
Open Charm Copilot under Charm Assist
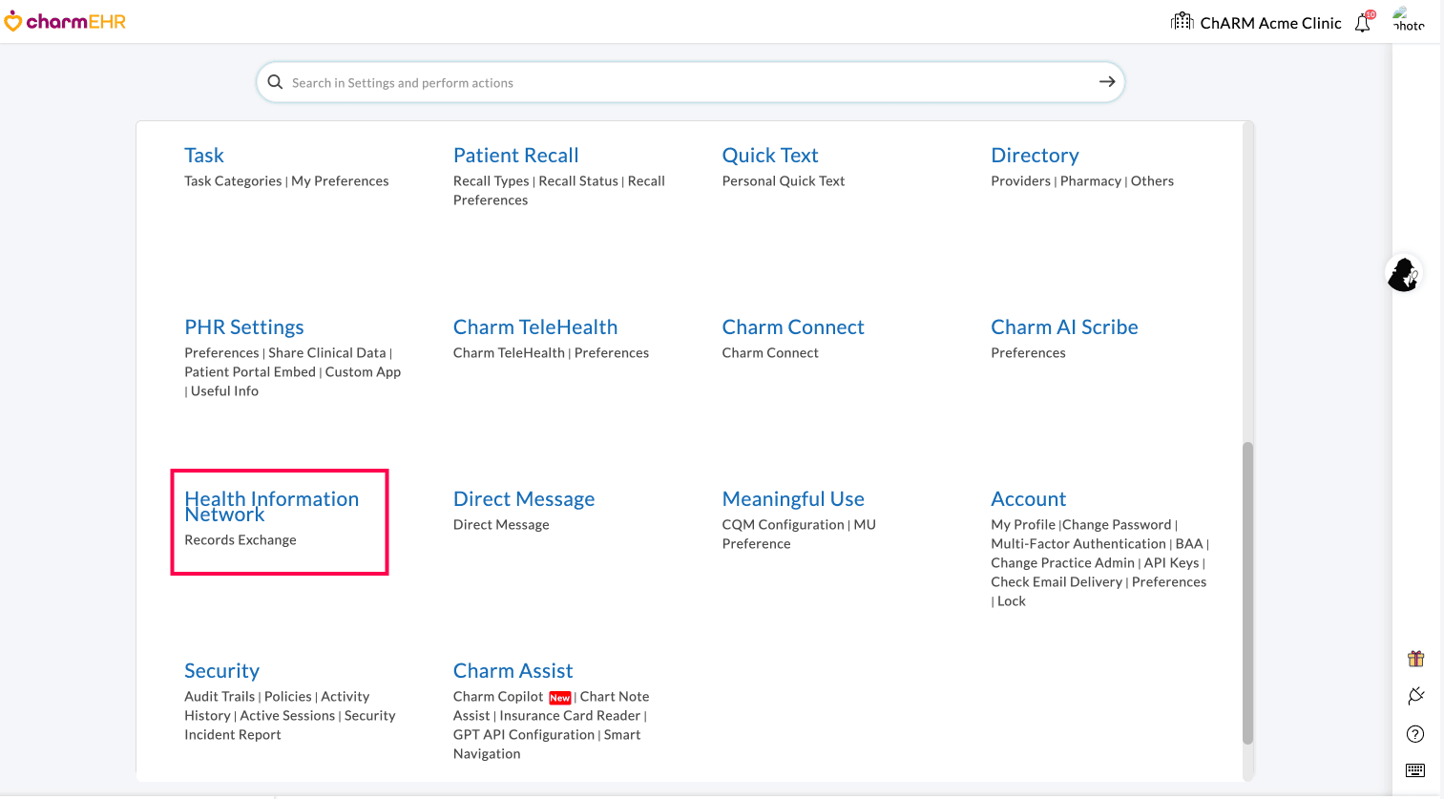point(497,696)
